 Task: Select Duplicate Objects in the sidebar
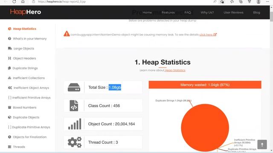pyautogui.click(x=26, y=117)
